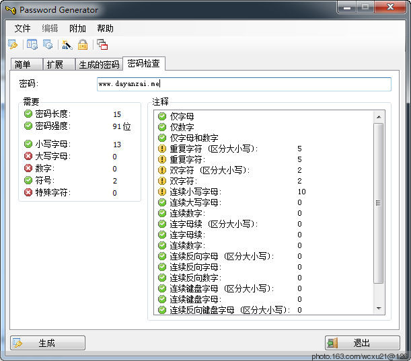This screenshot has height=361, width=411.
Task: Click the green check beside 小写字母
Action: pos(28,144)
